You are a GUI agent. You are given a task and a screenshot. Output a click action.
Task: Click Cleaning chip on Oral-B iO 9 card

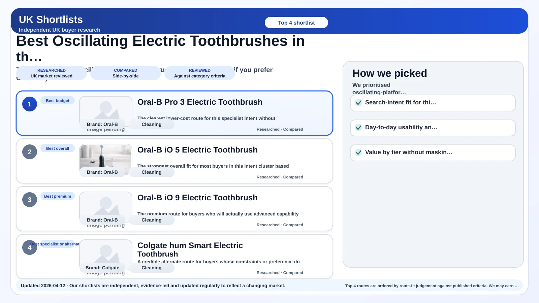(152, 220)
